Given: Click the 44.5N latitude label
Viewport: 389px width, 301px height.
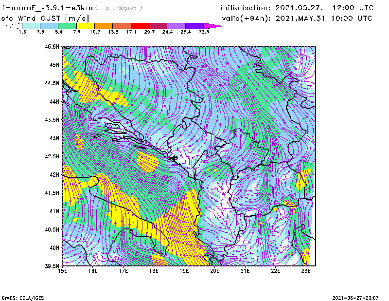Looking at the screenshot, I should (52, 83).
